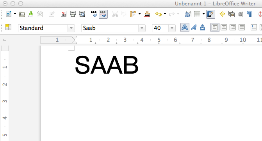Screen dimensions: 262x141
Task: Expand the Paragraph Style dropdown arrow
Action: tap(71, 28)
